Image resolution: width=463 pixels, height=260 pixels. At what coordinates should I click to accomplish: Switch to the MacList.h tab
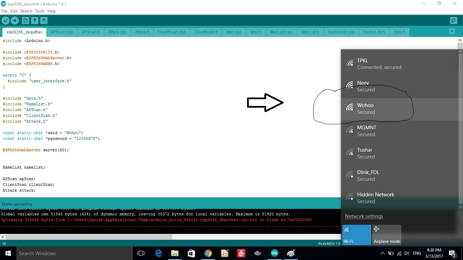[x=310, y=32]
